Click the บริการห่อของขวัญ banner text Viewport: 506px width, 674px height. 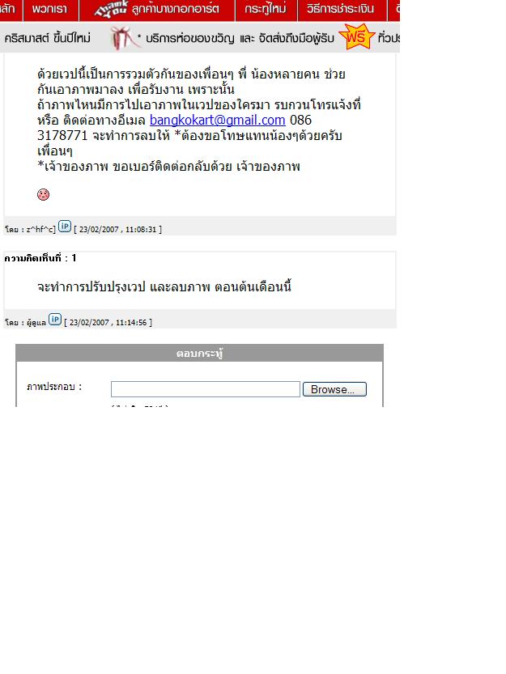point(189,38)
